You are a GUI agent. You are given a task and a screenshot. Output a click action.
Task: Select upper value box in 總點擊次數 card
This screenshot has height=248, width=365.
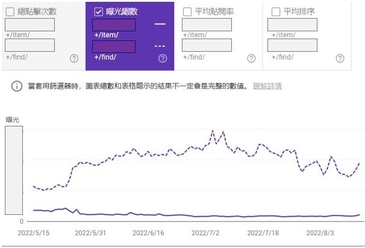pyautogui.click(x=30, y=25)
